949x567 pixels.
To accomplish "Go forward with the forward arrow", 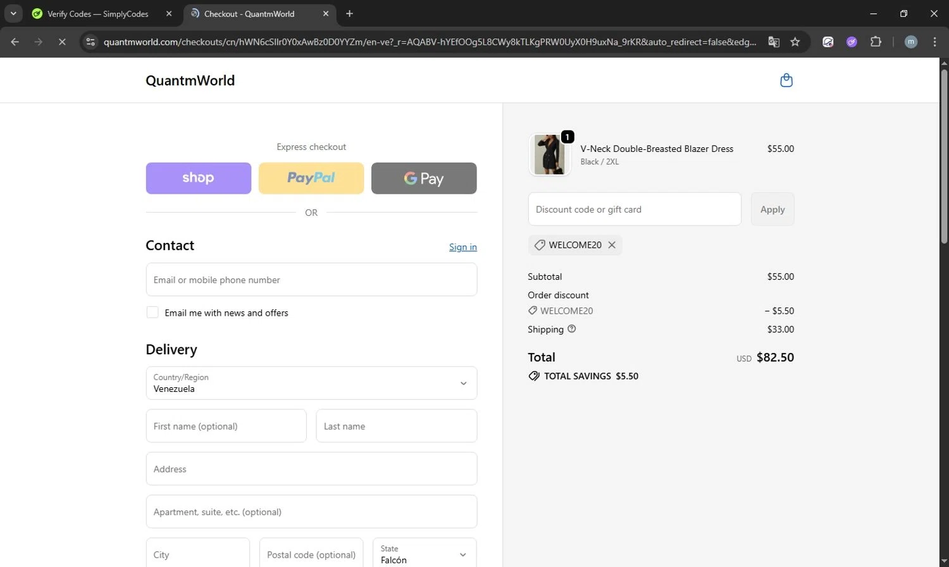I will point(39,42).
